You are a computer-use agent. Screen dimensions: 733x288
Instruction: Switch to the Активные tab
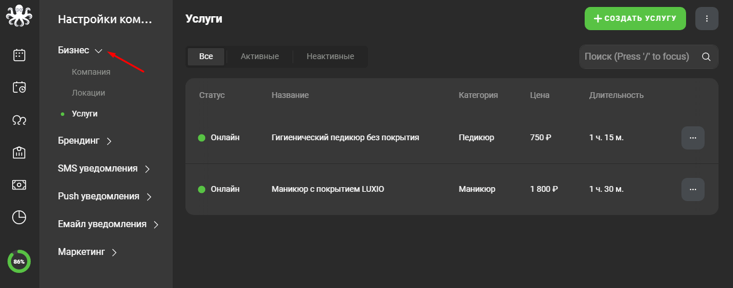click(260, 57)
